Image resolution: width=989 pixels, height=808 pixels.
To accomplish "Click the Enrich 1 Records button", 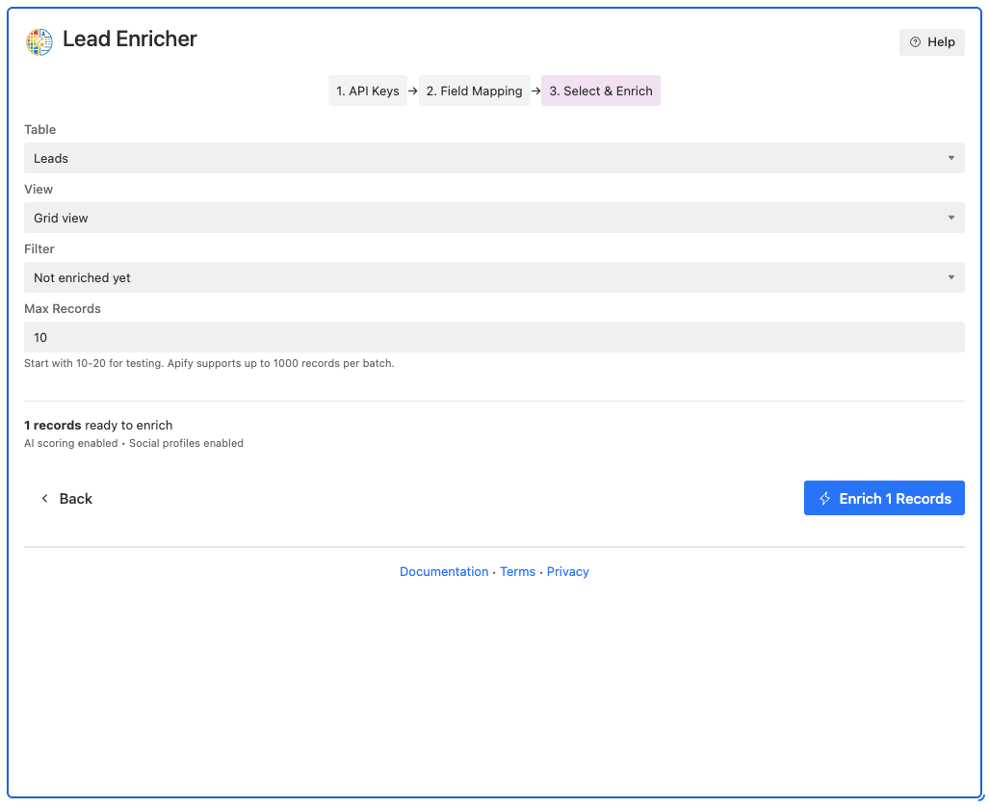I will 884,498.
